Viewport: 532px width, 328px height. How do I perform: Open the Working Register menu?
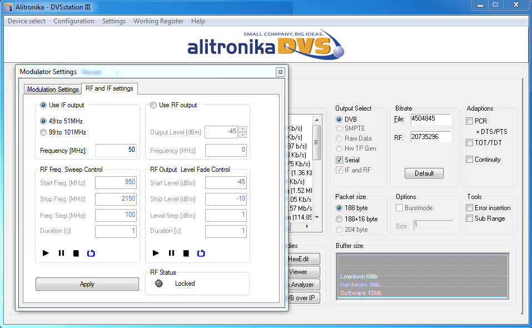(x=158, y=21)
